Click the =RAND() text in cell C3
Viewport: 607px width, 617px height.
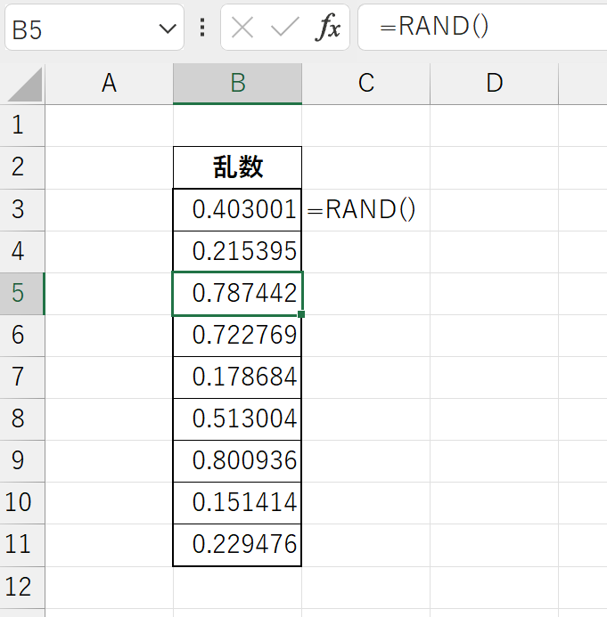tap(361, 210)
